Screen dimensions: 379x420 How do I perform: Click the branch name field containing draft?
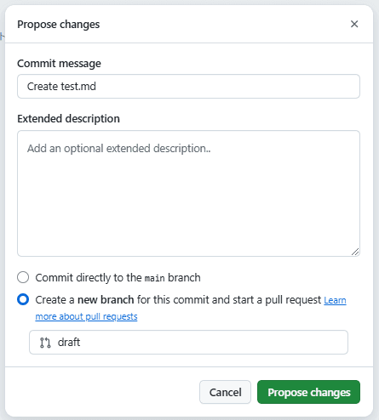188,343
